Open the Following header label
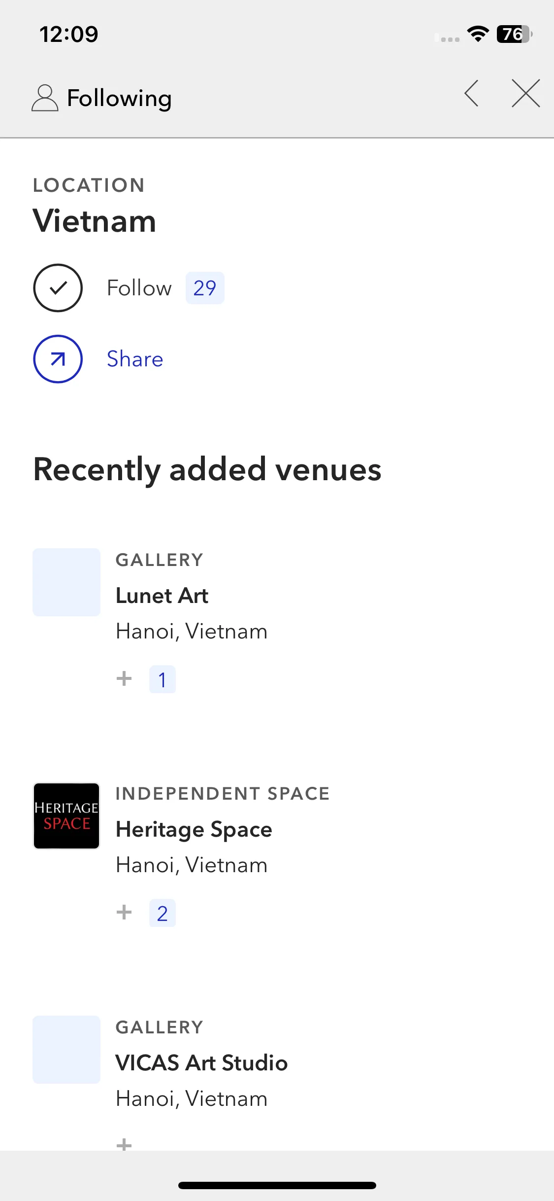 click(x=119, y=99)
